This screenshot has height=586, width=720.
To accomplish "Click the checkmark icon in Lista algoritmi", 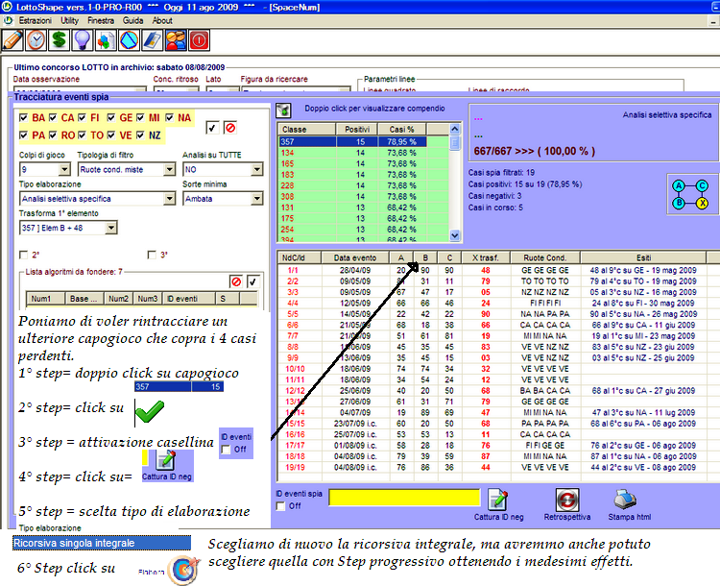I will coord(252,281).
